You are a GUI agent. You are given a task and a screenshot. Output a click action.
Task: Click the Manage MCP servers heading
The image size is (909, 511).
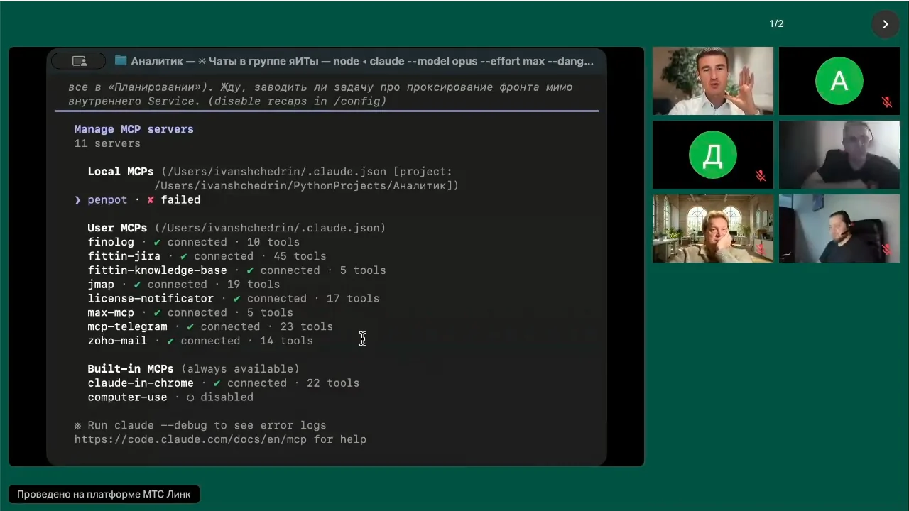(134, 129)
